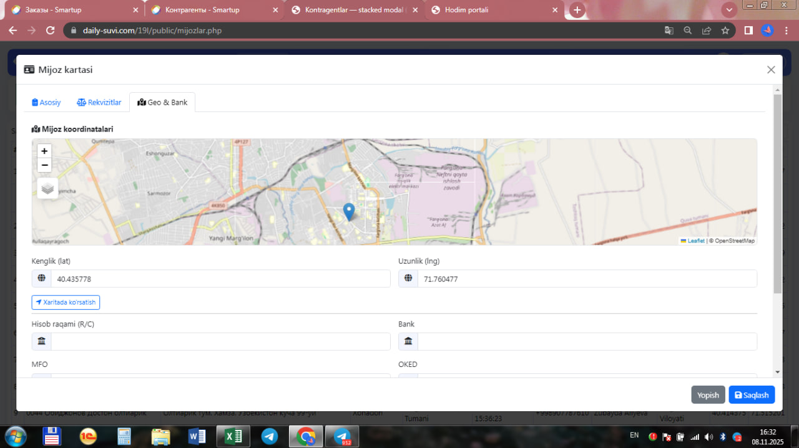
Task: Switch to the Asosiy tab
Action: click(47, 102)
